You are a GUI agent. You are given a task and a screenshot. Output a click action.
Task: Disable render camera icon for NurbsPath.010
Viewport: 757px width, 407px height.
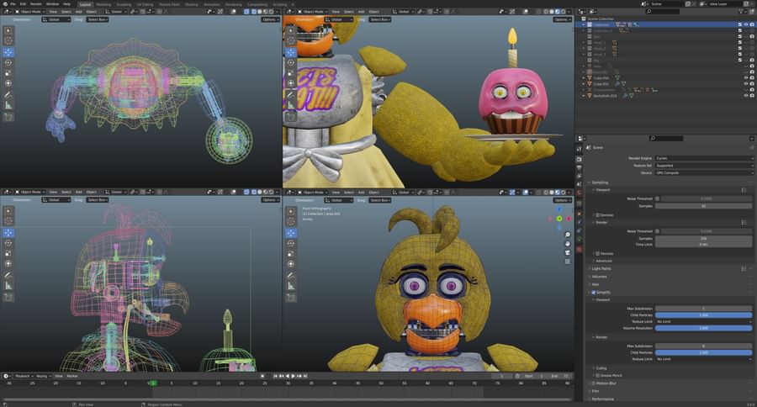(752, 96)
